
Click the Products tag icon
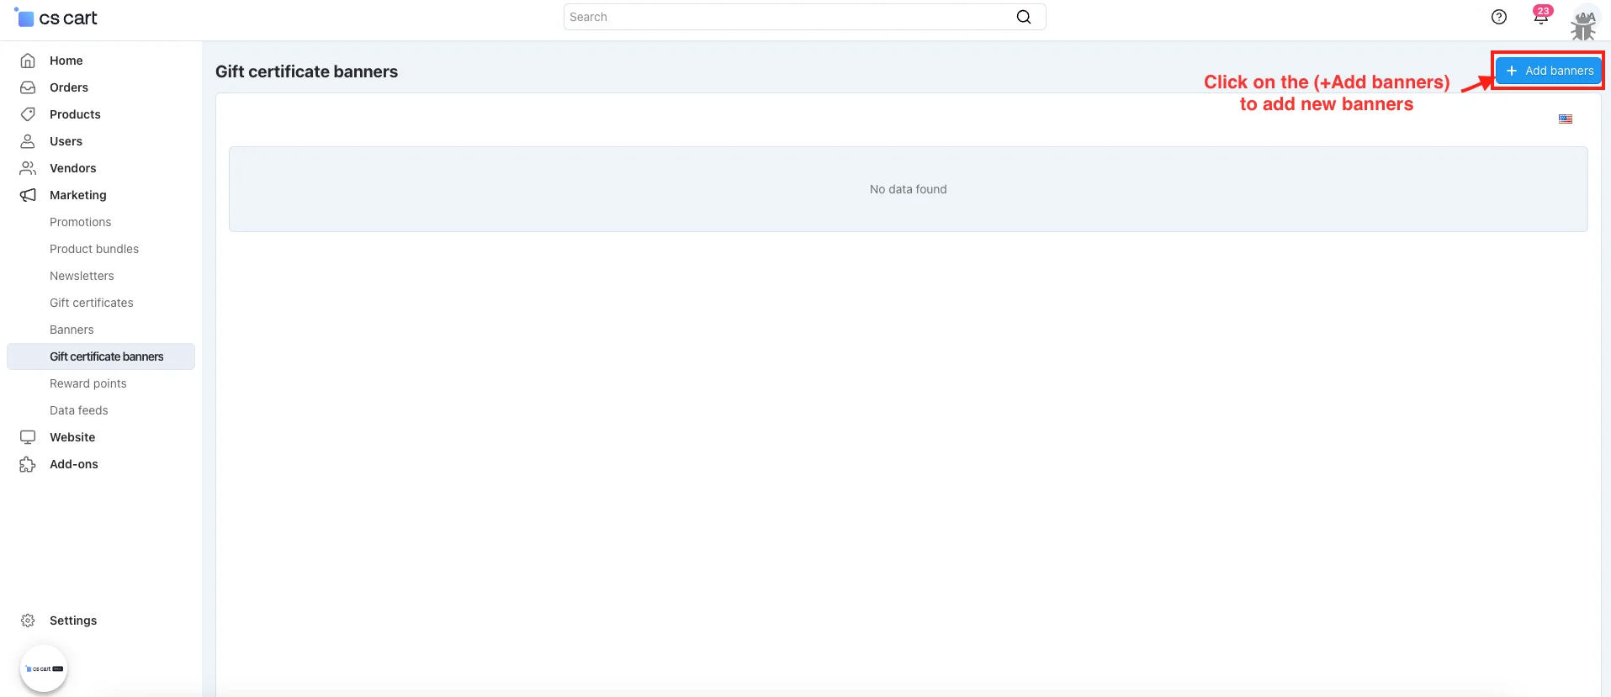tap(28, 114)
